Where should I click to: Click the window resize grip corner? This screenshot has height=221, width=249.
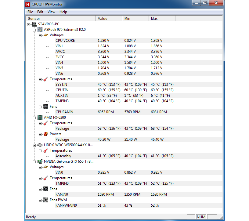click(221, 218)
